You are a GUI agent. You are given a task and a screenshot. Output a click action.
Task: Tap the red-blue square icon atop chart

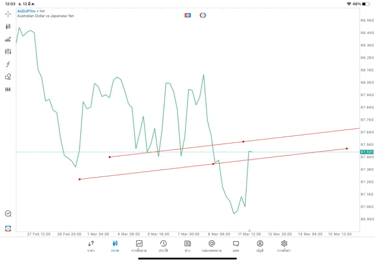(x=187, y=15)
